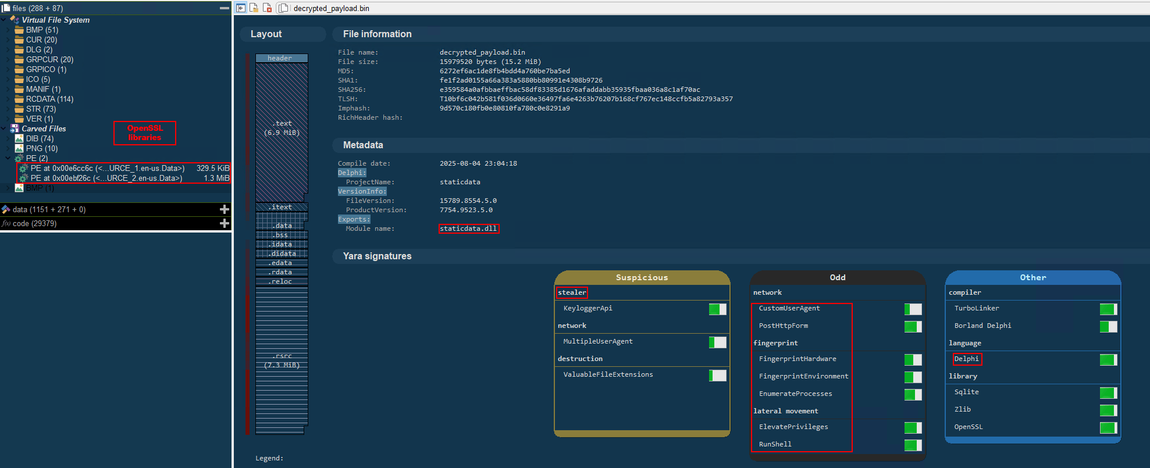Click the close file icon with red X

[267, 8]
